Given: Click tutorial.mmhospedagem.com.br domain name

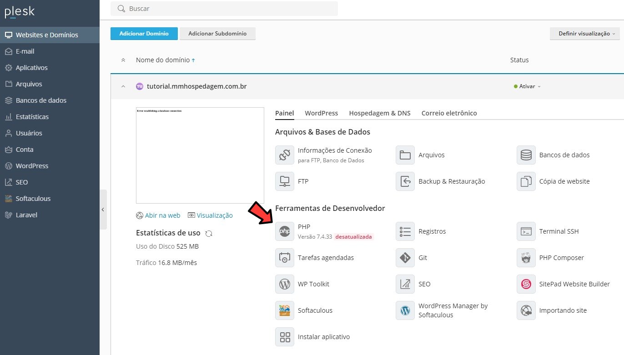Looking at the screenshot, I should click(197, 86).
